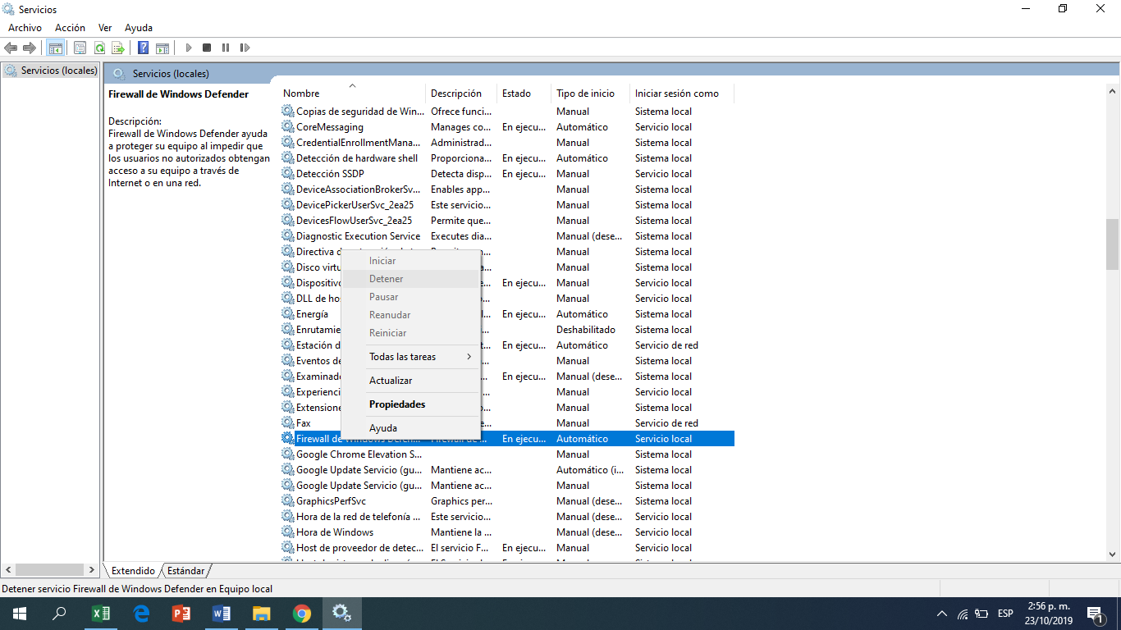
Task: Click the gear icon beside CoreMessaging
Action: (x=288, y=127)
